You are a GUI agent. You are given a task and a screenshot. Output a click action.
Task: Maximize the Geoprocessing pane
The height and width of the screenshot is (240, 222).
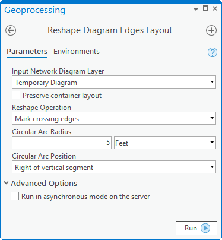(x=205, y=8)
